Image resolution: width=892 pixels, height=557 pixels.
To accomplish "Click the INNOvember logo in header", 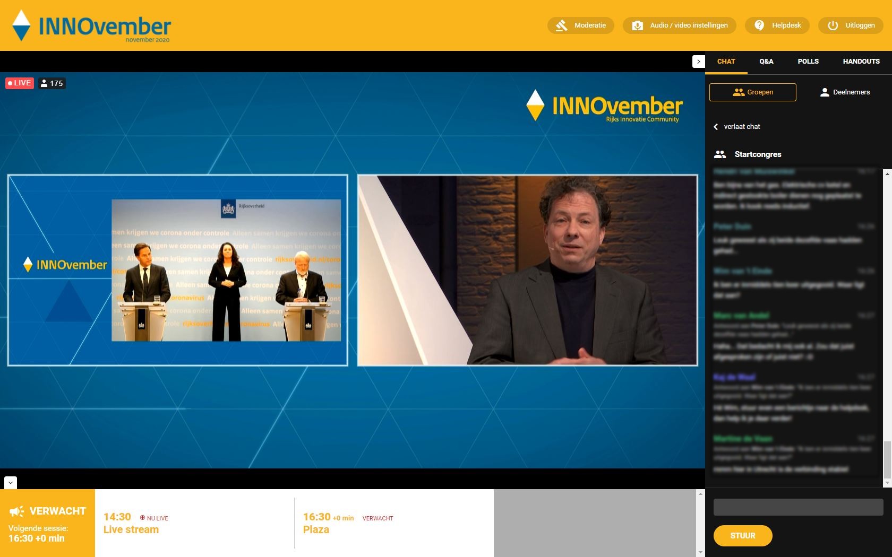I will (x=91, y=26).
